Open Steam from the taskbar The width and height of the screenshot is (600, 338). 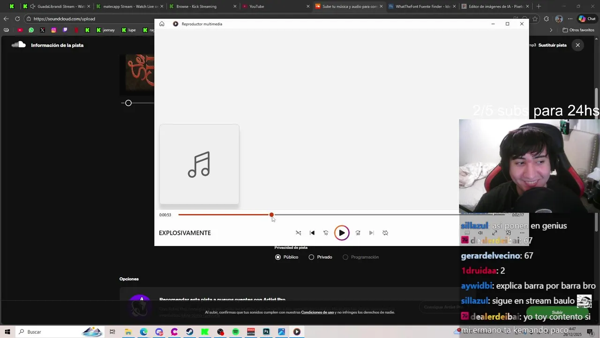(189, 332)
